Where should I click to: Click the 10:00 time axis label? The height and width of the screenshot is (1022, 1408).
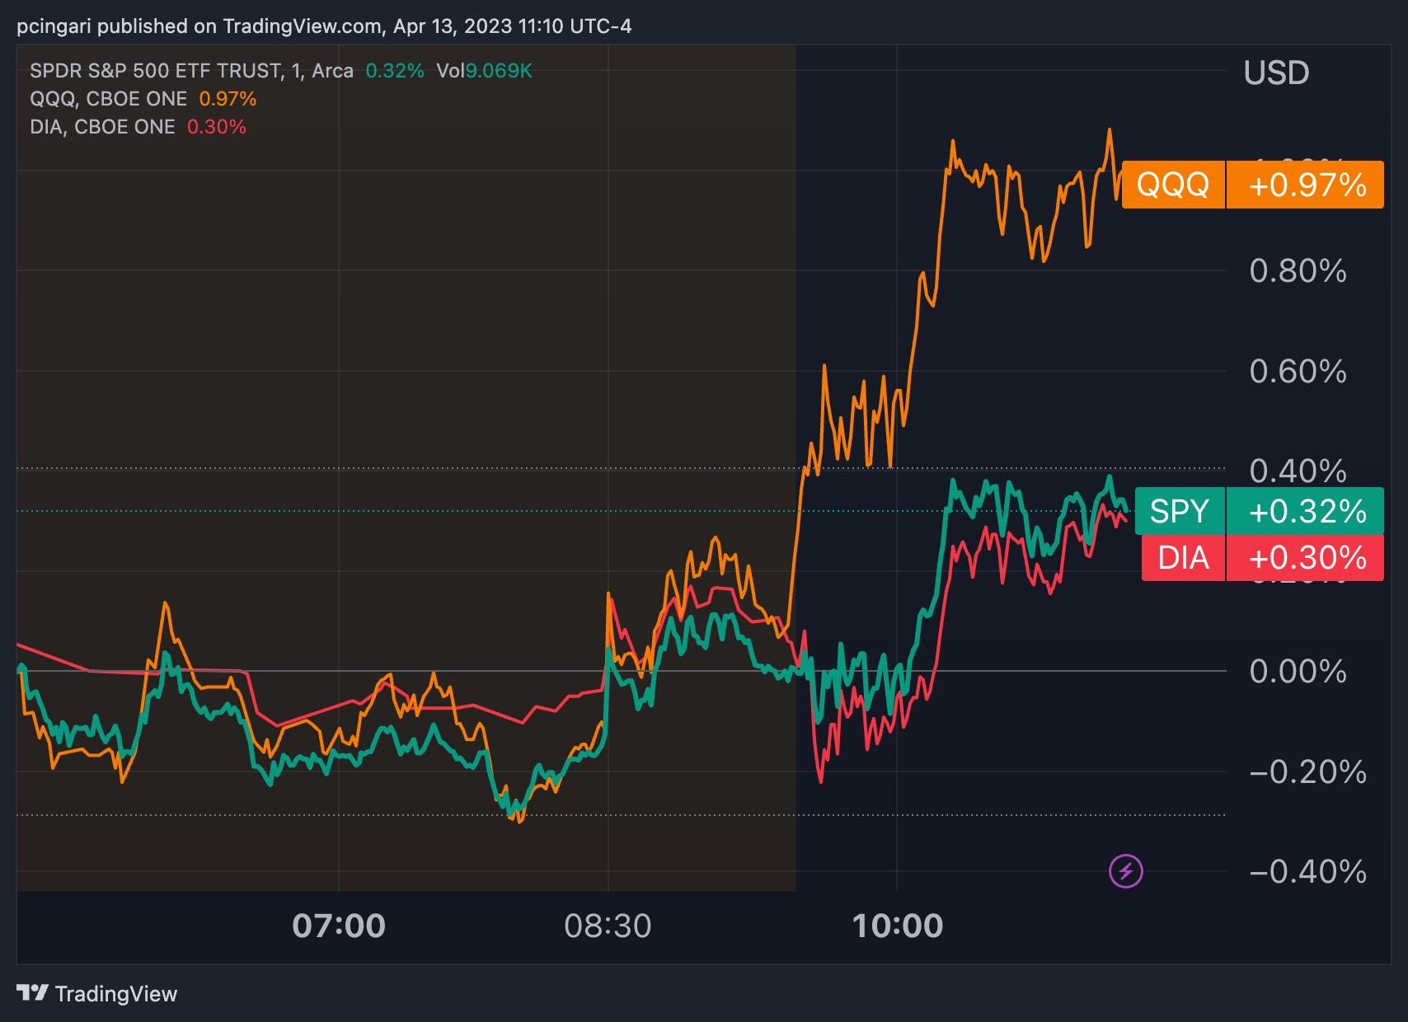click(x=897, y=926)
